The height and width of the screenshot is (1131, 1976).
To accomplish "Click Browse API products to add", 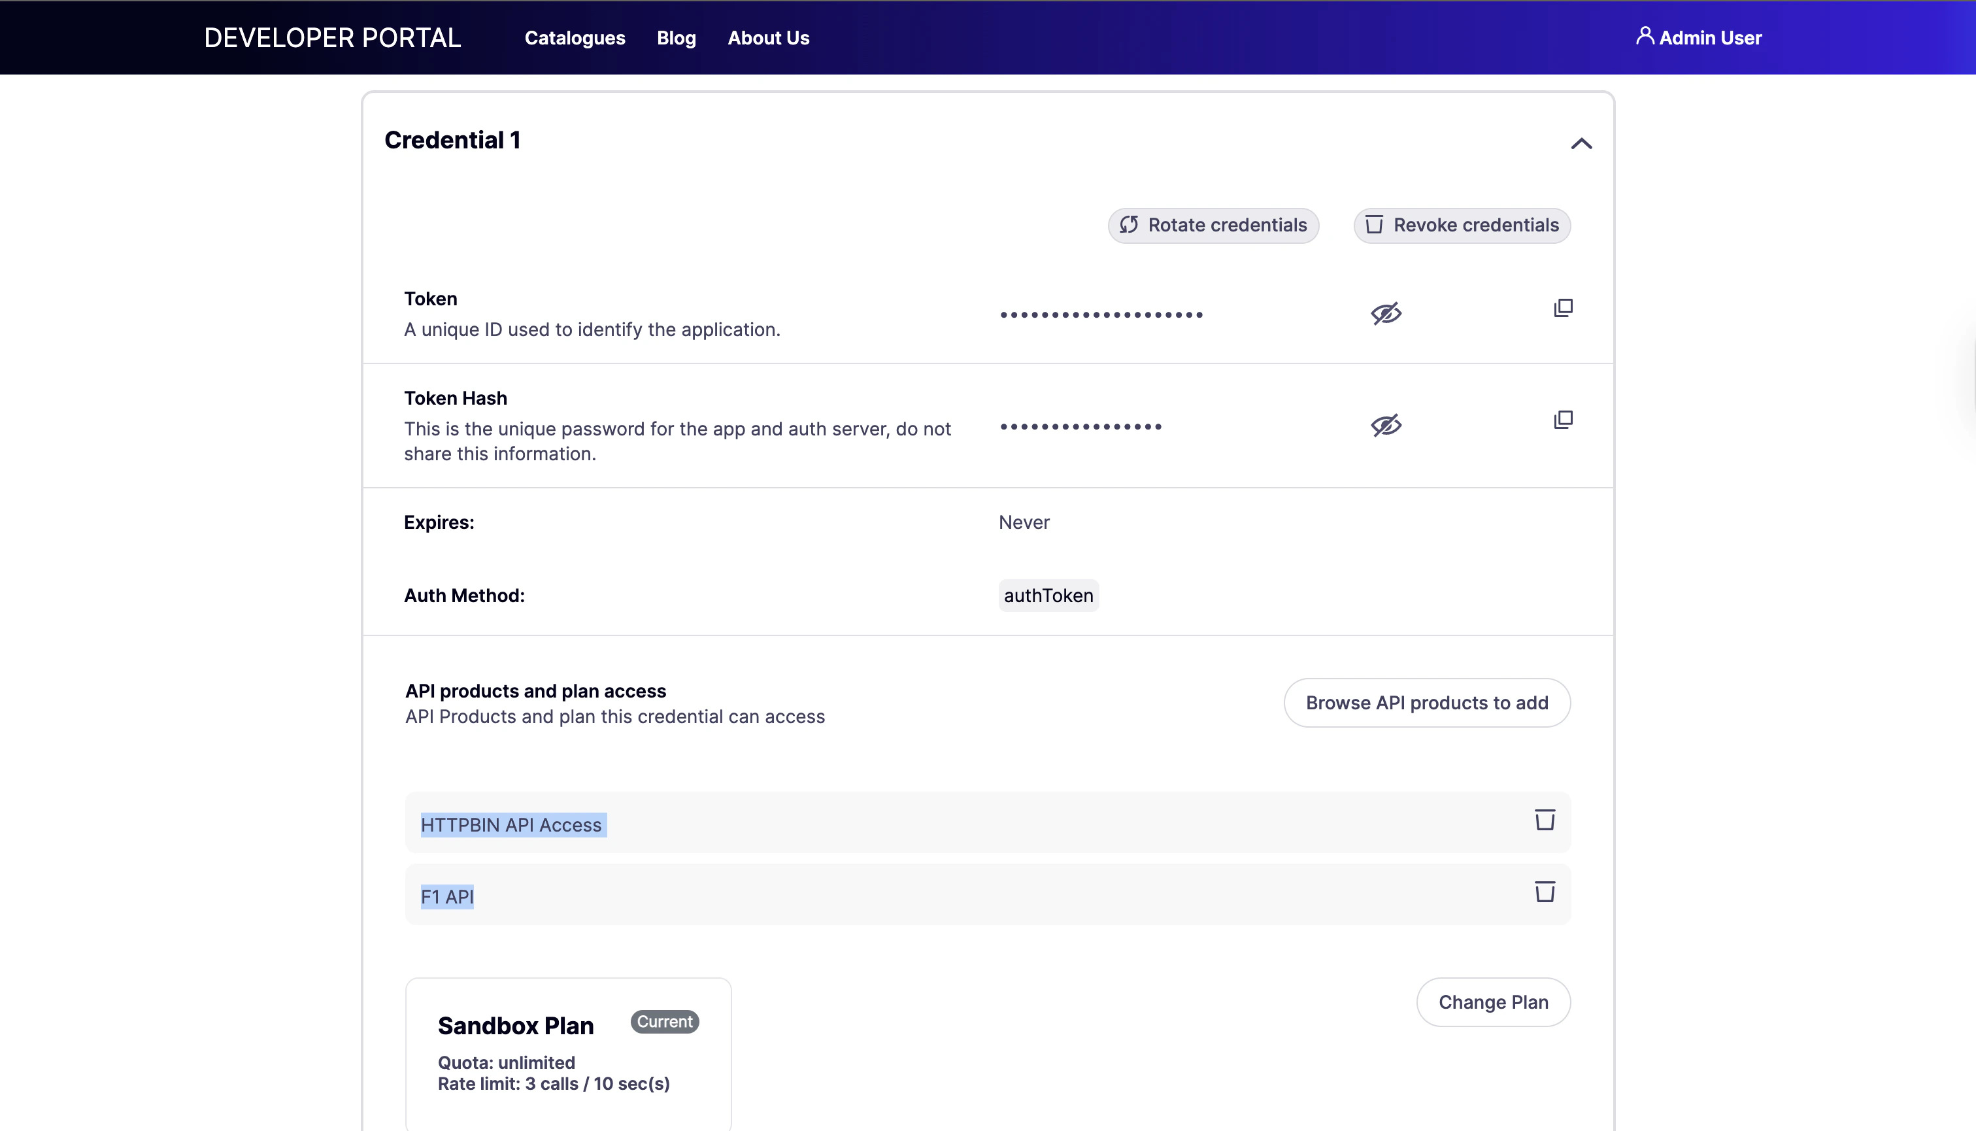I will (x=1426, y=702).
